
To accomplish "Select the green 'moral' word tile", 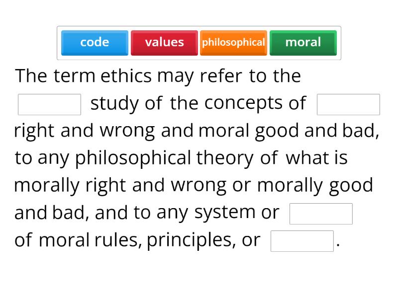I will [303, 42].
